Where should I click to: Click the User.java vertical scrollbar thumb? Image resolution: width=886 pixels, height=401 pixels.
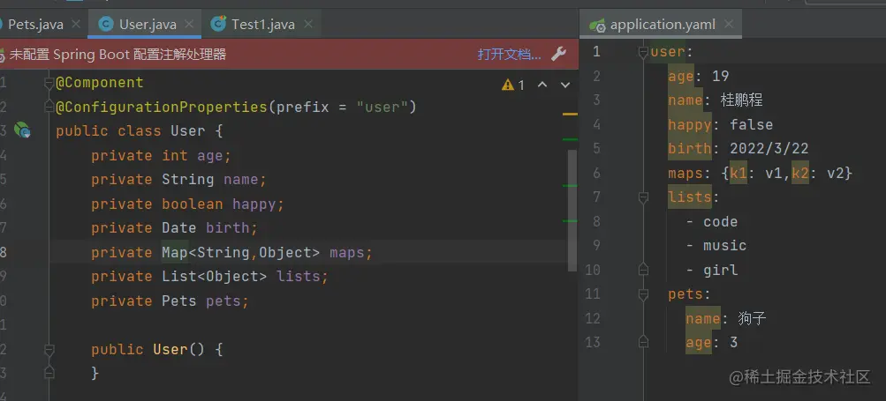point(572,210)
